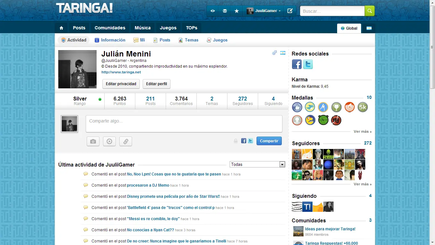Open the Todas activity filter dropdown
435x245 pixels.
(257, 165)
